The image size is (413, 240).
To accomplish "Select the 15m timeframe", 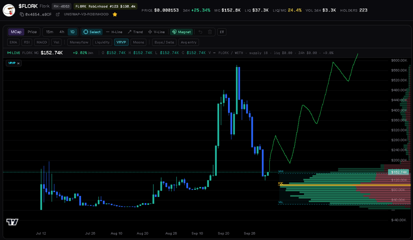I will click(50, 32).
